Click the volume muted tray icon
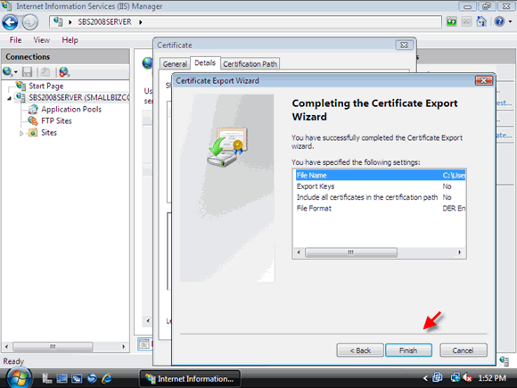 [x=467, y=378]
